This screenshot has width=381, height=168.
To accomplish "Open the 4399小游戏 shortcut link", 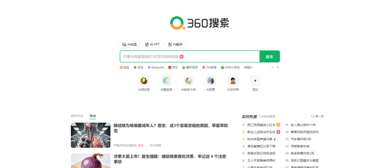I will 230,67.
